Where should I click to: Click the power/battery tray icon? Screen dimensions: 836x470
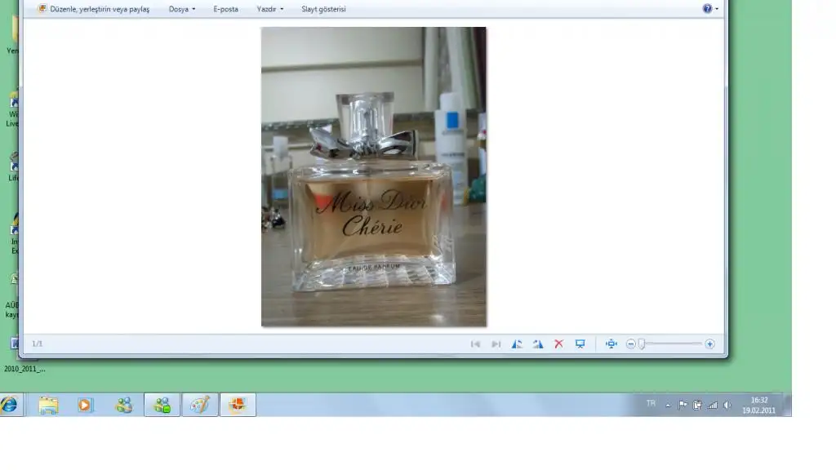[697, 405]
